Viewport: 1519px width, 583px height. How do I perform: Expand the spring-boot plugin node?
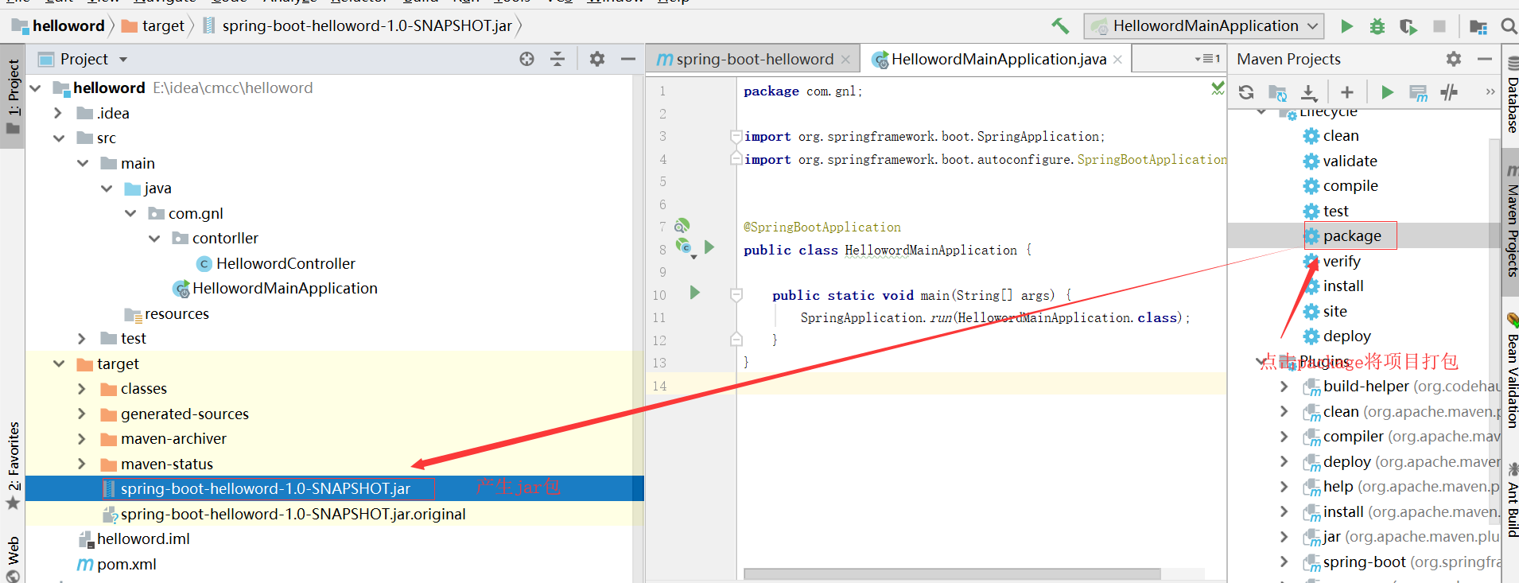click(x=1284, y=562)
